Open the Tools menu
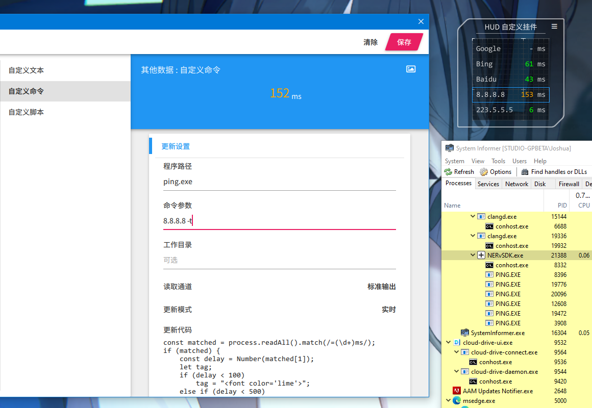The width and height of the screenshot is (592, 408). 498,161
